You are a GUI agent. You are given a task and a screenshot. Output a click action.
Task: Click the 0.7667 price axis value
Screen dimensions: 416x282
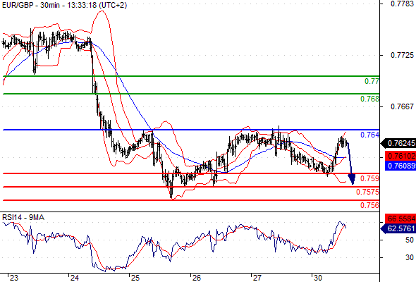(402, 106)
